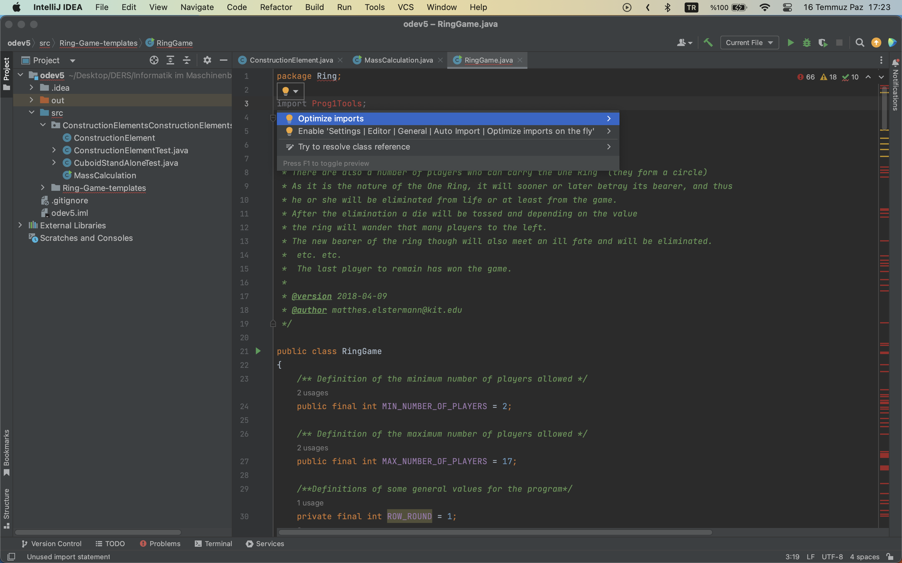Click the editor vertical scrollbar thumb
Viewport: 902px width, 563px height.
tap(884, 108)
